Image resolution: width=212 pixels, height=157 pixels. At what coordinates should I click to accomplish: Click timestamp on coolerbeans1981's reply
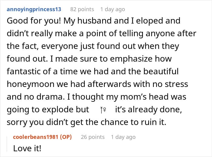click(x=123, y=137)
